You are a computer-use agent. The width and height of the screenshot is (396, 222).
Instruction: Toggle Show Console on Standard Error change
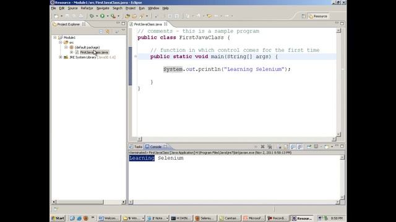pos(300,147)
